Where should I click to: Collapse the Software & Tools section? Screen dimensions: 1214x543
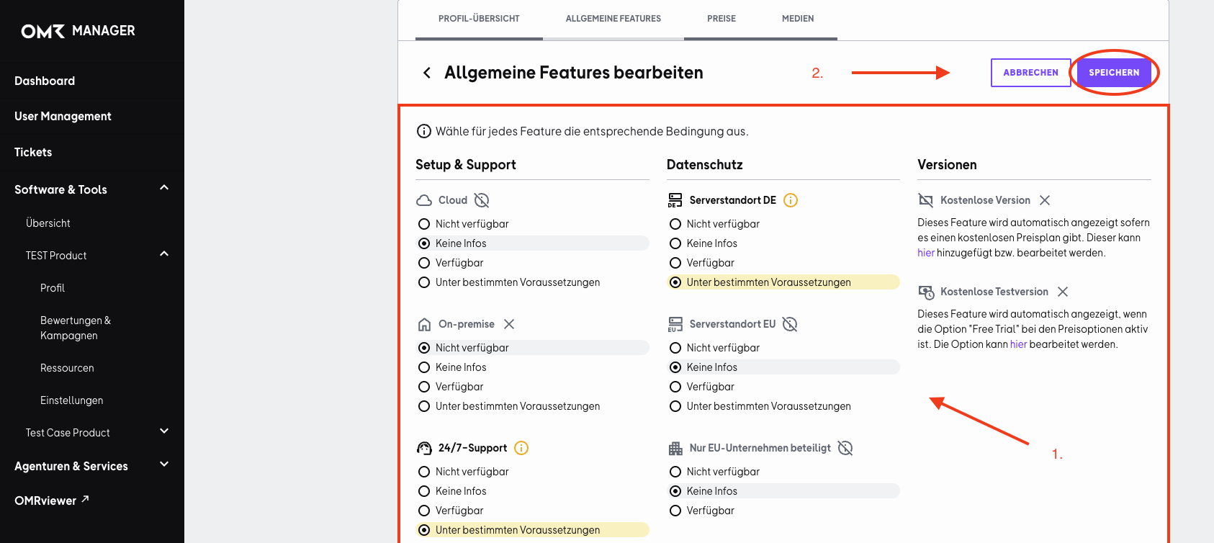164,188
